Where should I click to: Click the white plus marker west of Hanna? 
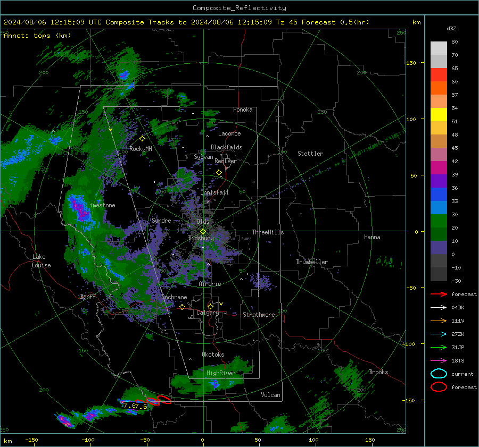click(x=301, y=214)
